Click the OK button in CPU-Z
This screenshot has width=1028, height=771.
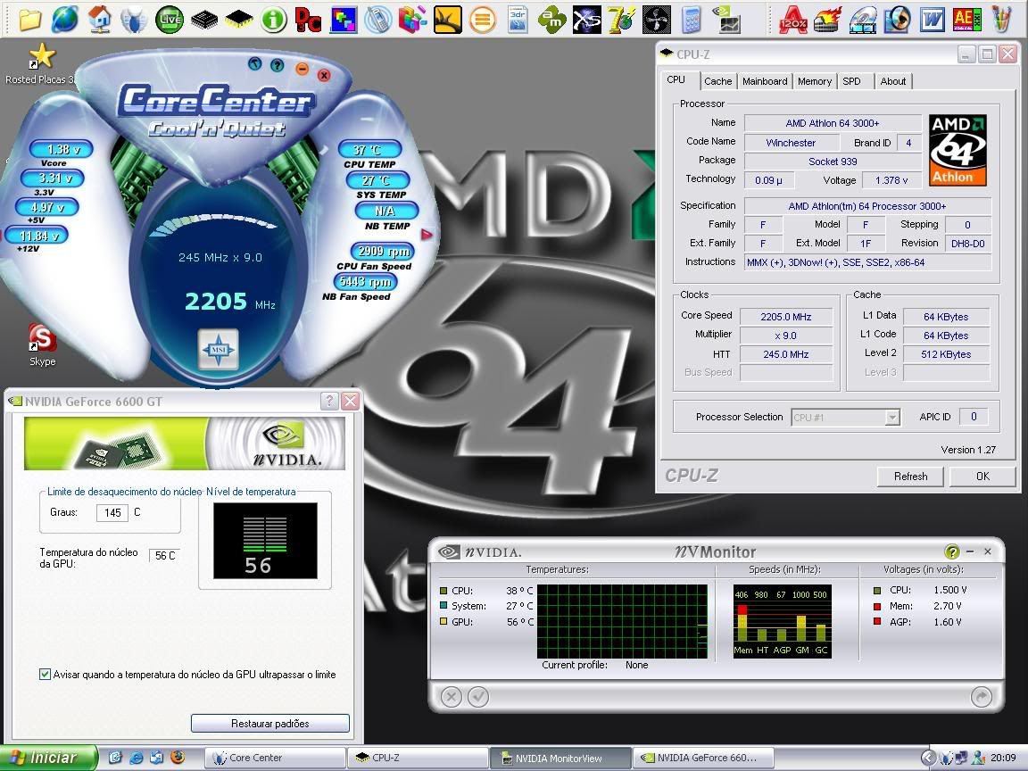point(982,477)
